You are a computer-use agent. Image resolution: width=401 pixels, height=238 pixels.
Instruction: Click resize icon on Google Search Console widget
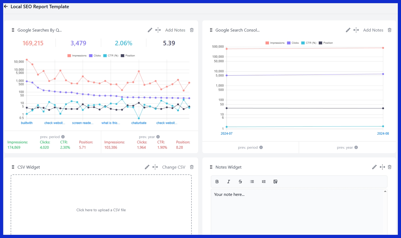click(356, 30)
